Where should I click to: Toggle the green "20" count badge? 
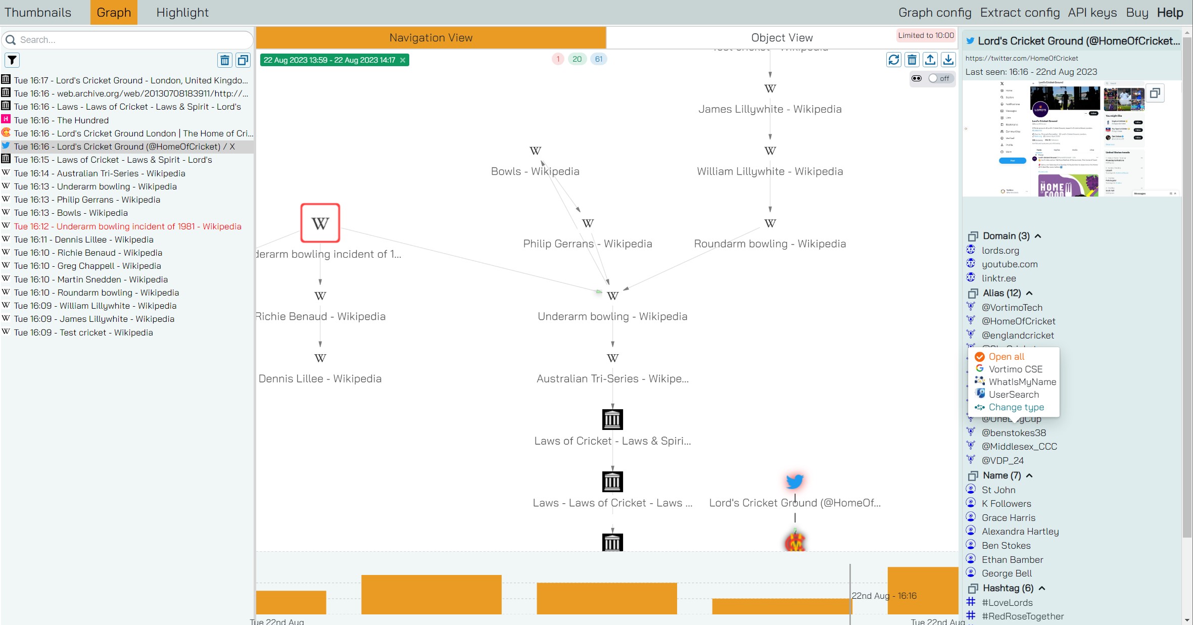pyautogui.click(x=577, y=59)
